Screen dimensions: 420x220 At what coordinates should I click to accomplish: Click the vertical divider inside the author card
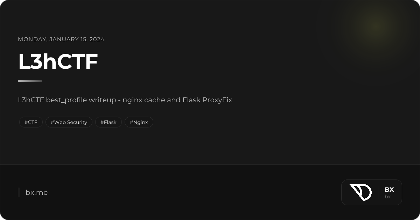pos(378,192)
